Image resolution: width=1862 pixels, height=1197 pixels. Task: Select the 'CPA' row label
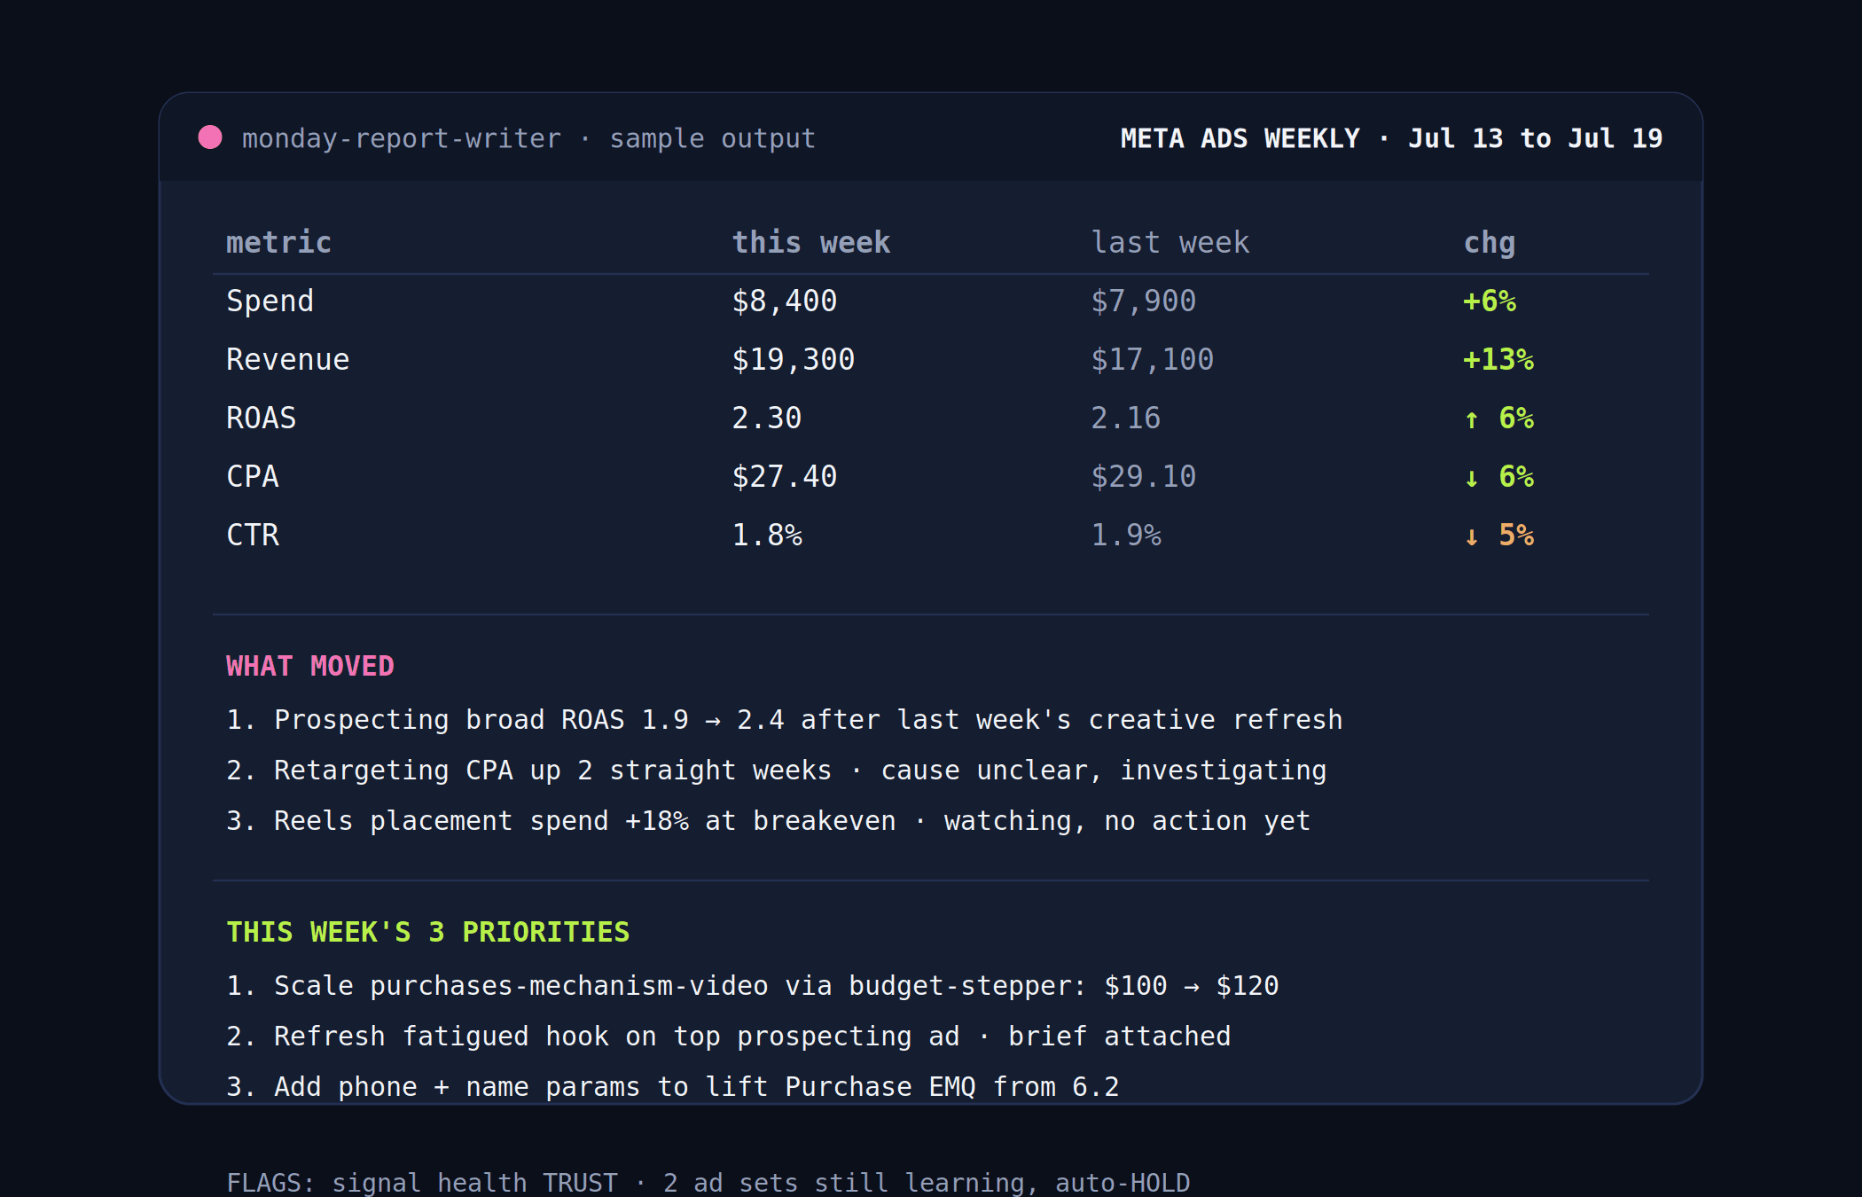252,476
